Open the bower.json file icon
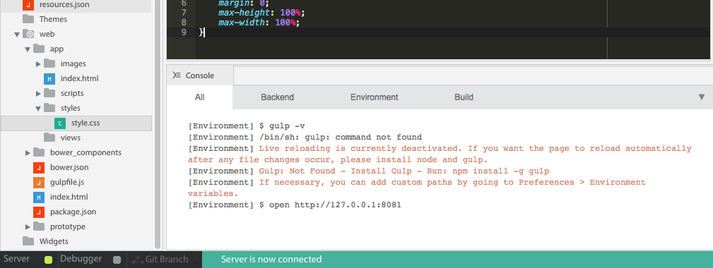713x268 pixels. [39, 167]
